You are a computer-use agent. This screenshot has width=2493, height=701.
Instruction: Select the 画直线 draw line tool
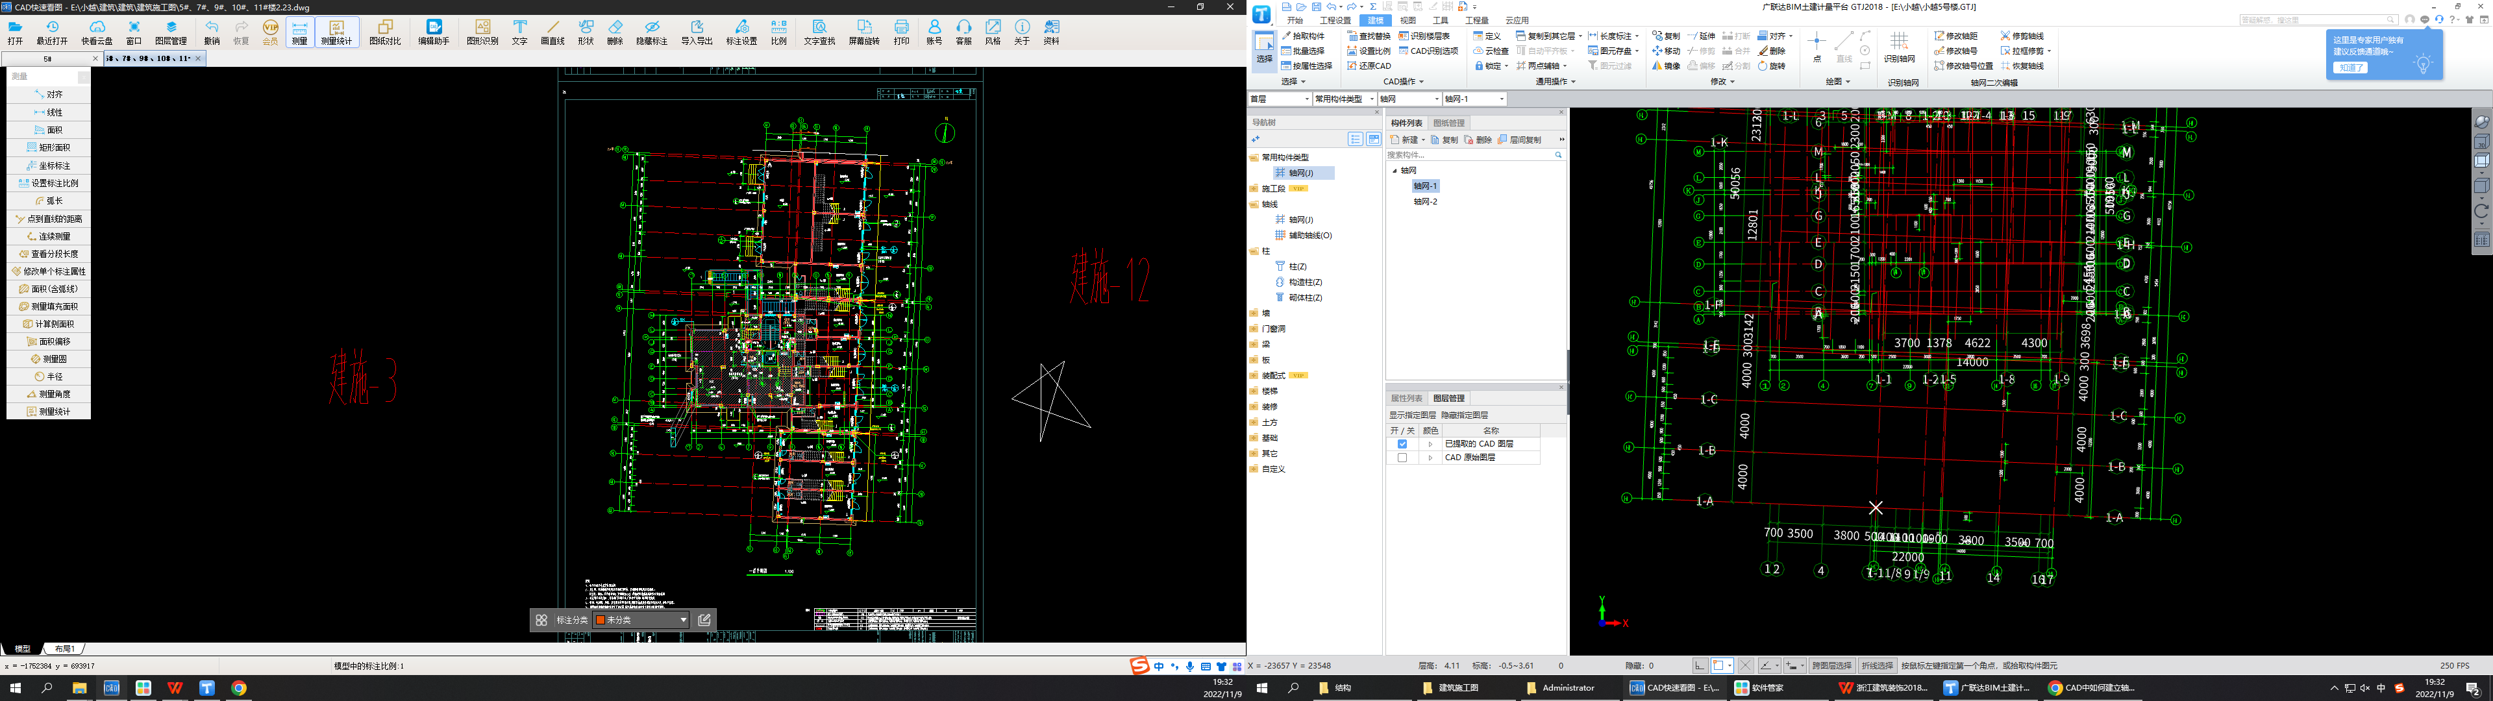[552, 32]
